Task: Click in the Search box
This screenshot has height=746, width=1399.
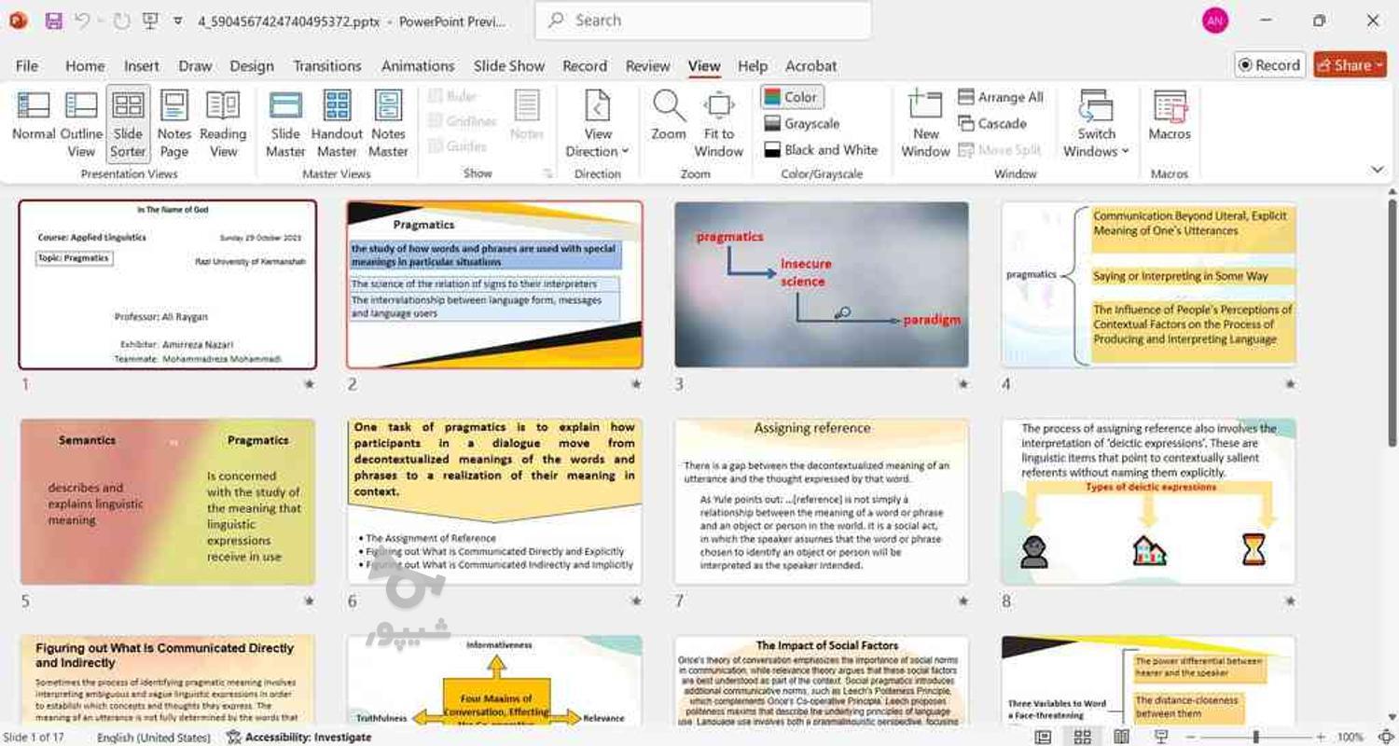Action: coord(703,21)
